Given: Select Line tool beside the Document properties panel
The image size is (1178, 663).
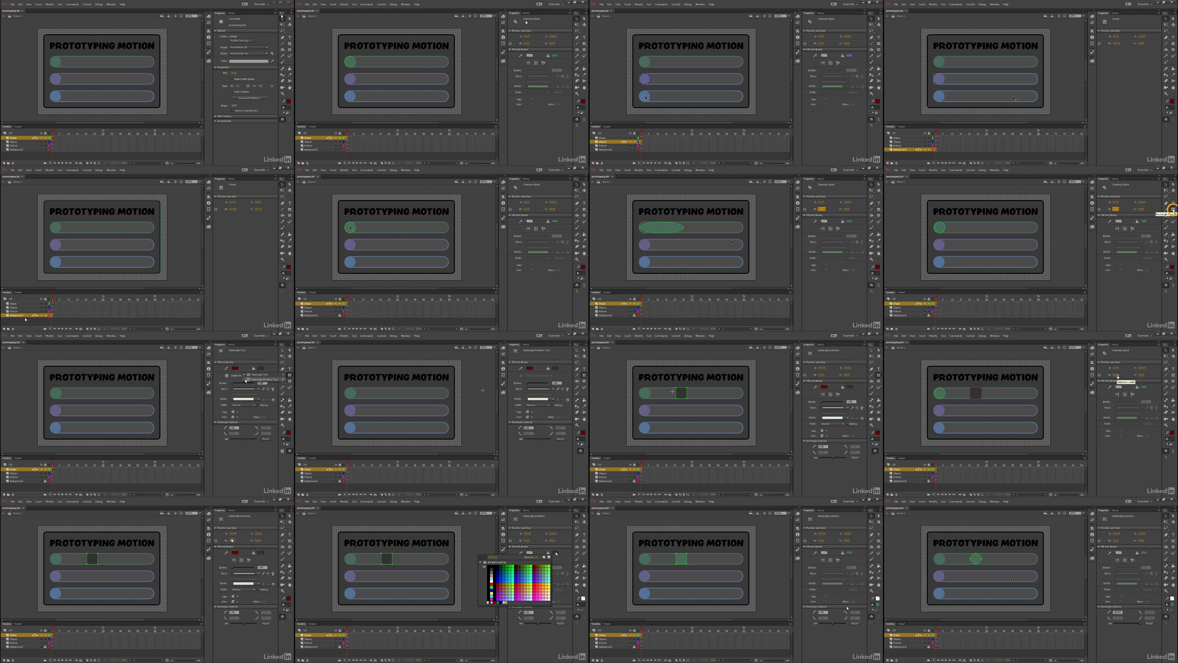Looking at the screenshot, I should (283, 44).
